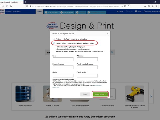Image resolution: width=160 pixels, height=120 pixels.
Task: Open Pomoč in zasebnost help menu
Action: coord(152,12)
